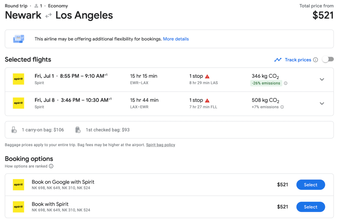Screen dimensions: 338x221
Task: Expand the Fri, Jul 8 flight details
Action: [322, 103]
